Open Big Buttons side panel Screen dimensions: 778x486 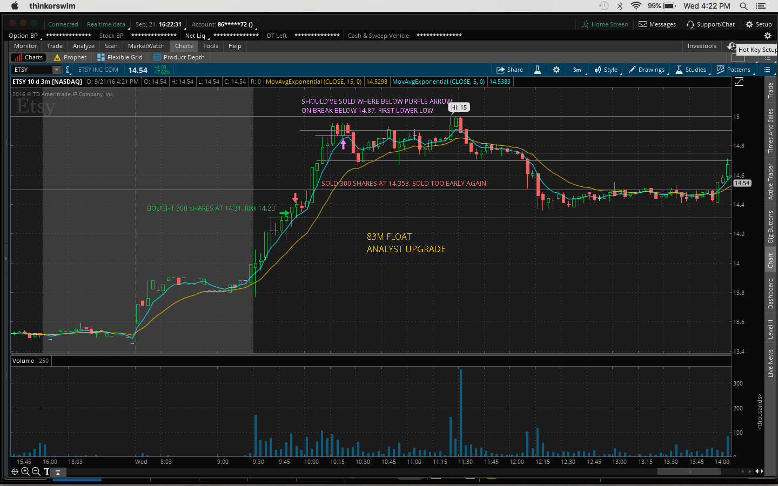pos(770,227)
